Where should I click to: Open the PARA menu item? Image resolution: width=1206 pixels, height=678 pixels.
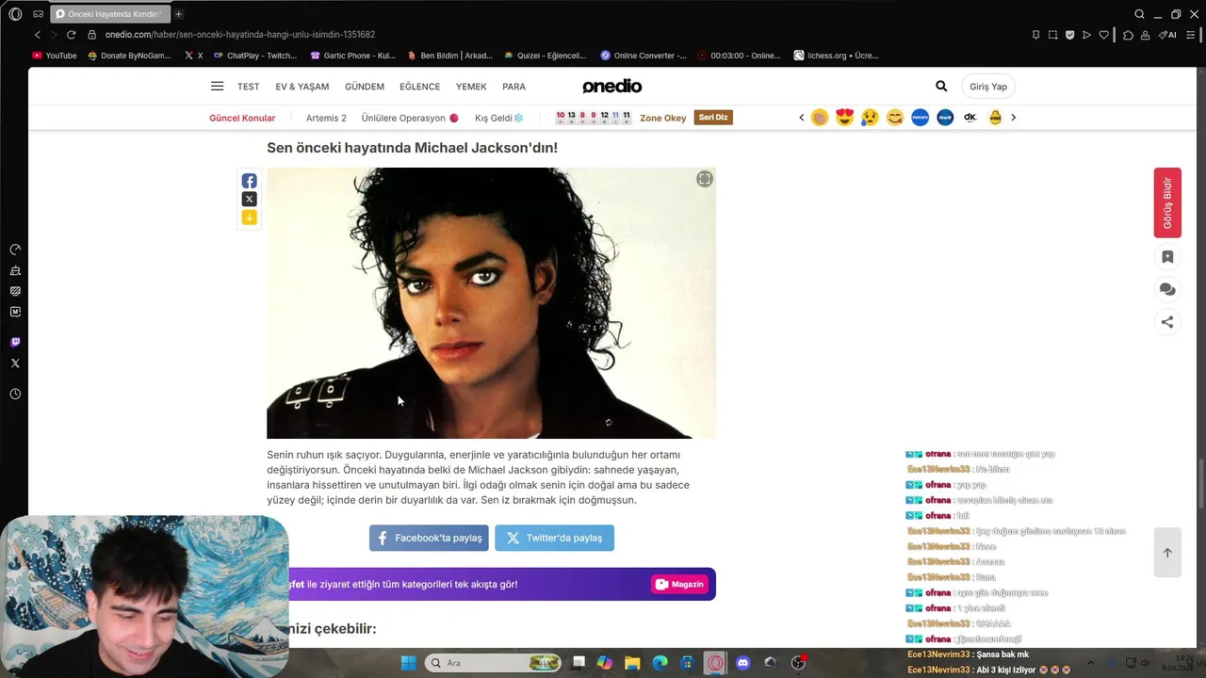tap(513, 87)
